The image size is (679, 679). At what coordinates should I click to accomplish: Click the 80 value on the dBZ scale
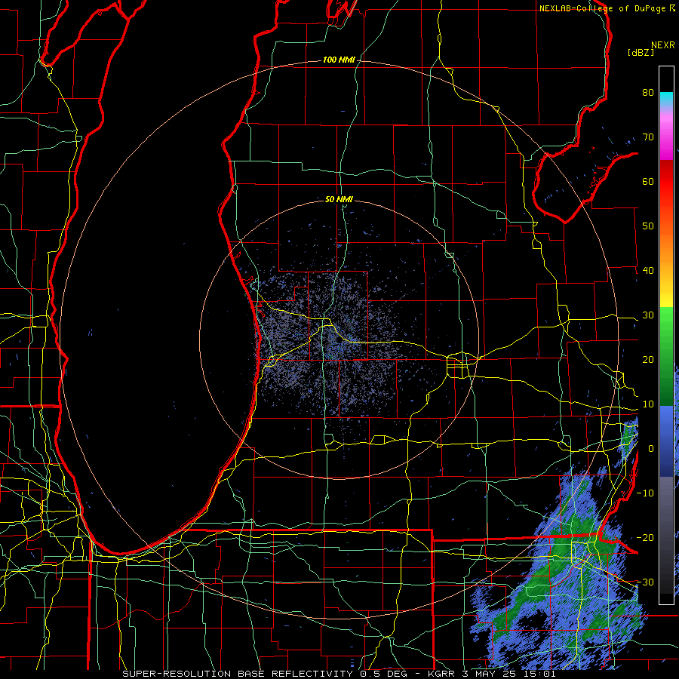[x=648, y=93]
